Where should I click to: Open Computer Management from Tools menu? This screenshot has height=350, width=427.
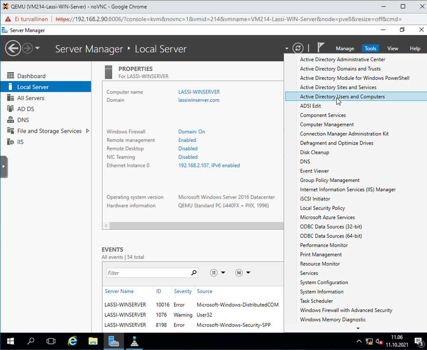click(x=327, y=124)
